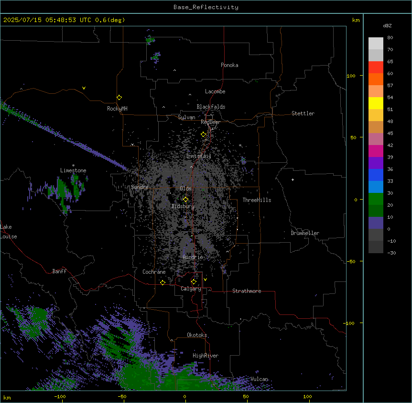This screenshot has height=403, width=412.
Task: Click the yellow diamond marker beside Cochrane
Action: point(163,282)
